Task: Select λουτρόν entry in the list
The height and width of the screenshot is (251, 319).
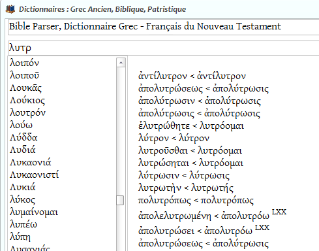Action: [27, 113]
